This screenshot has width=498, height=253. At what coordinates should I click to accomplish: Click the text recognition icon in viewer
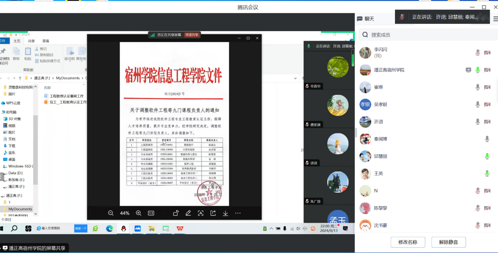201,213
